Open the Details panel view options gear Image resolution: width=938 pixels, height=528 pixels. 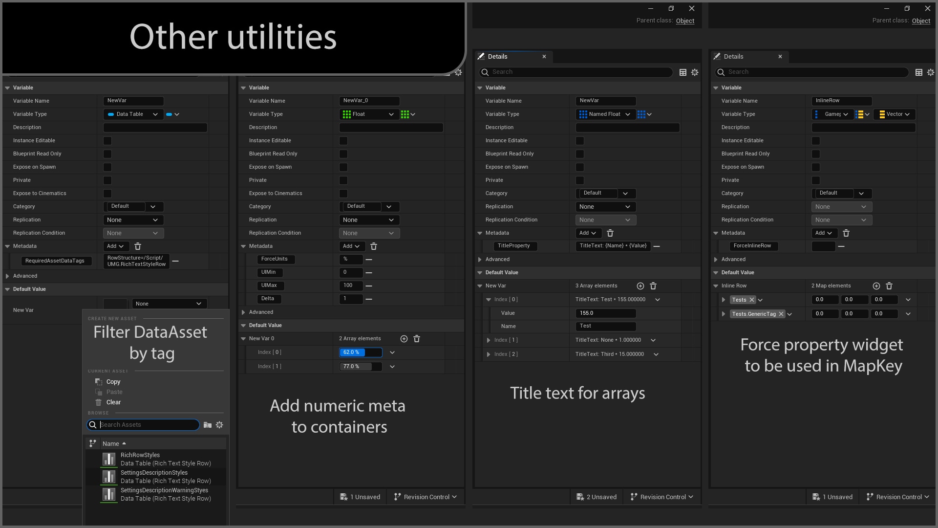click(x=695, y=72)
